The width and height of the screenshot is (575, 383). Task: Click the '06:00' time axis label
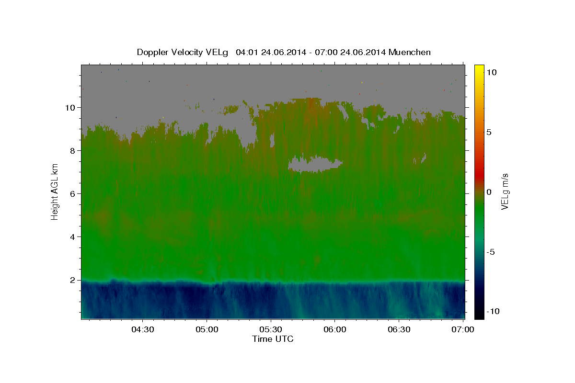tap(335, 329)
